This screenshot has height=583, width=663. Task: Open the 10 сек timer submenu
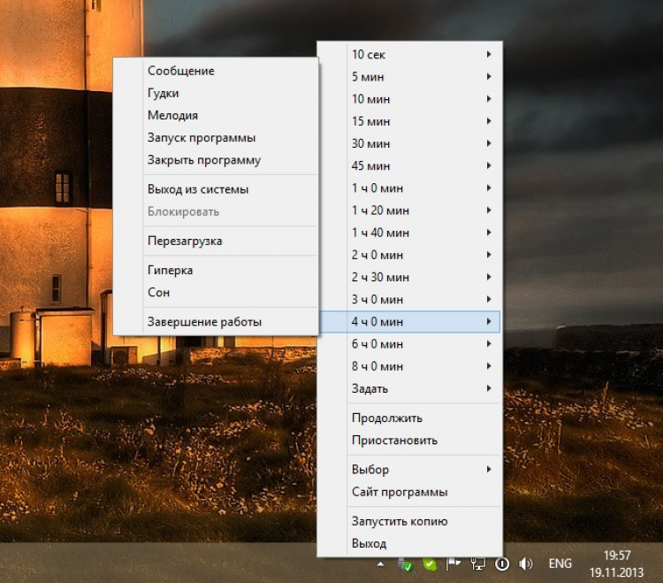(409, 54)
